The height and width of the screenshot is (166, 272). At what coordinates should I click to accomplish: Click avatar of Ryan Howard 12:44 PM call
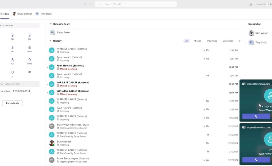point(51,76)
